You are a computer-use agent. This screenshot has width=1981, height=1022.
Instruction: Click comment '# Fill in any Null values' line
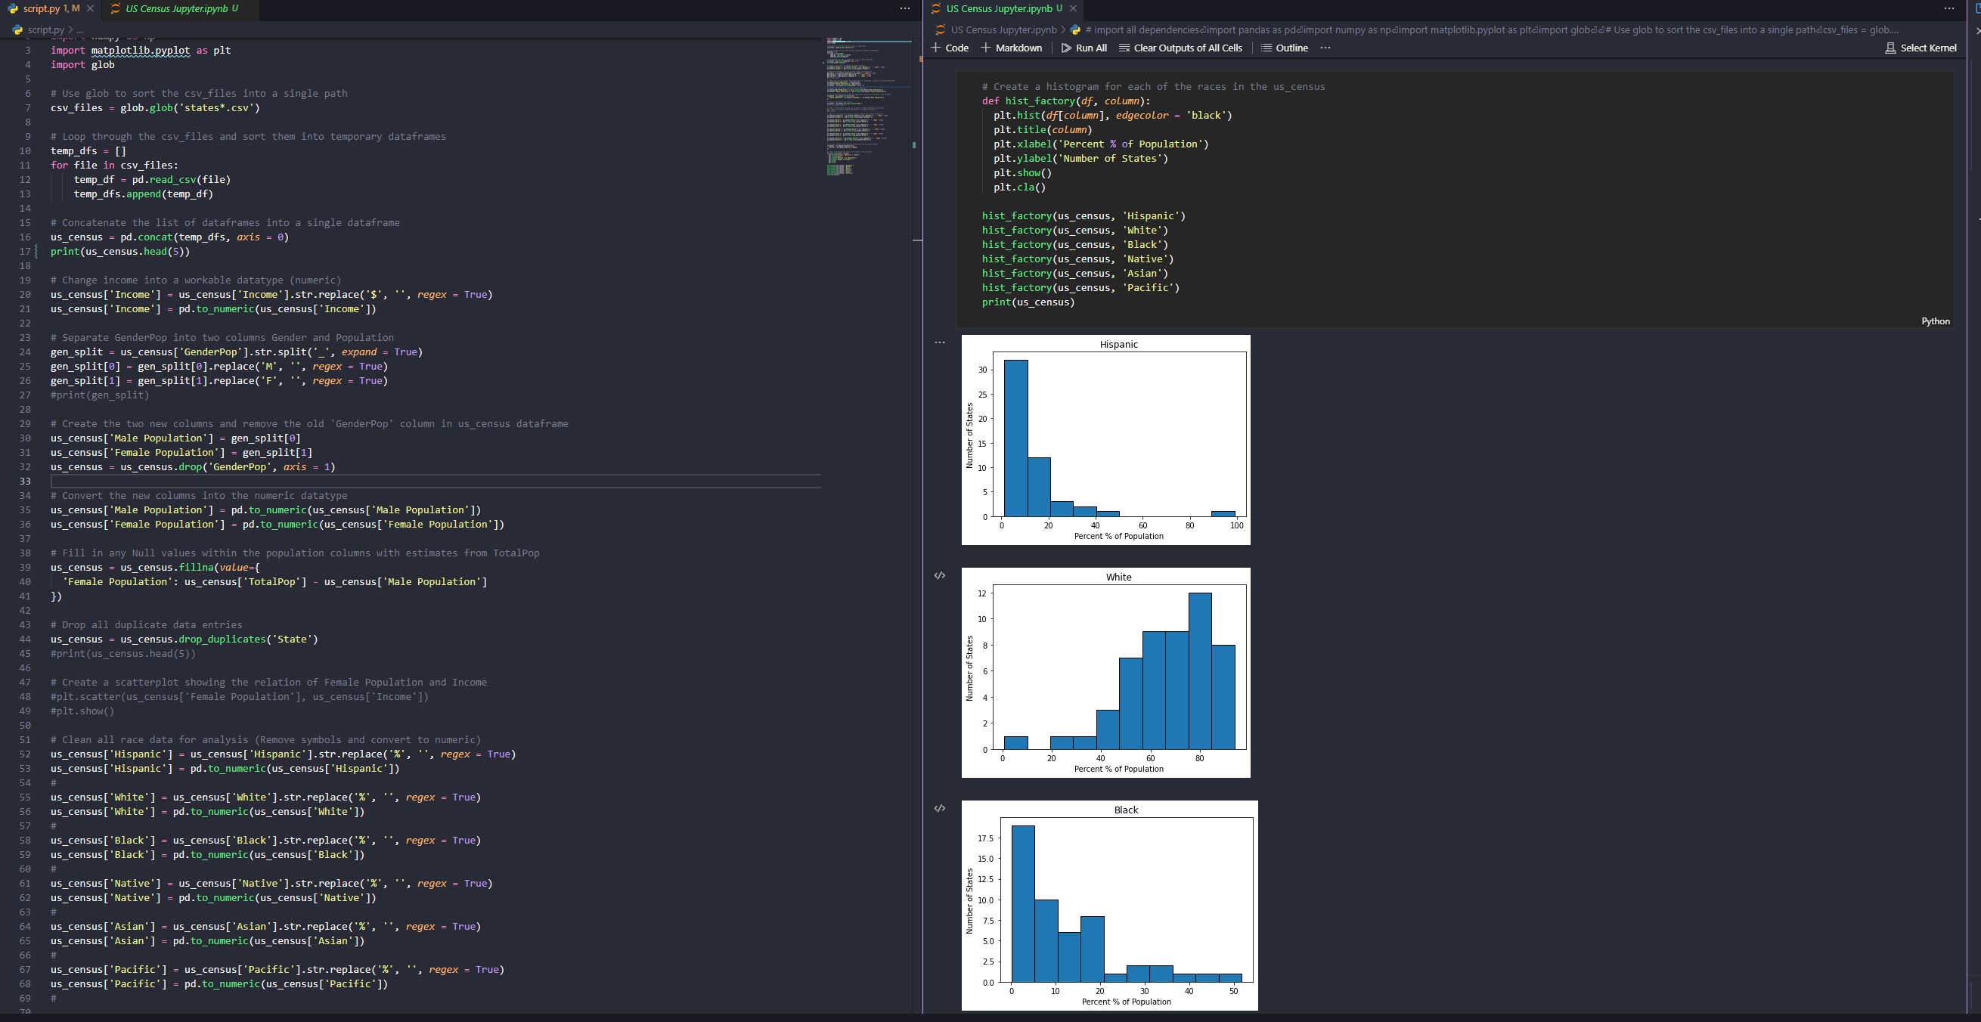click(x=296, y=553)
